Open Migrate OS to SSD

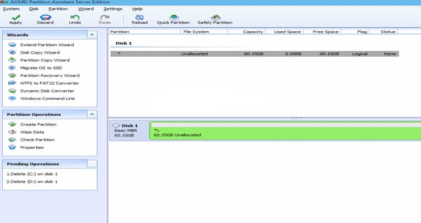pyautogui.click(x=41, y=67)
